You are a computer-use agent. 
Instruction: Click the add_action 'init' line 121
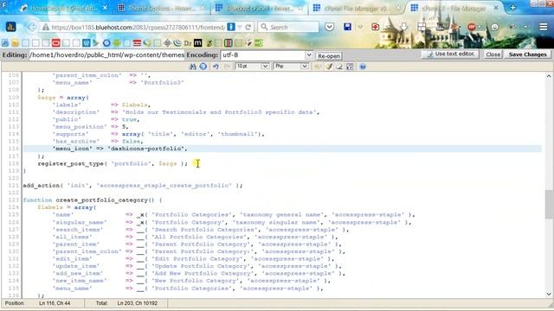[132, 186]
